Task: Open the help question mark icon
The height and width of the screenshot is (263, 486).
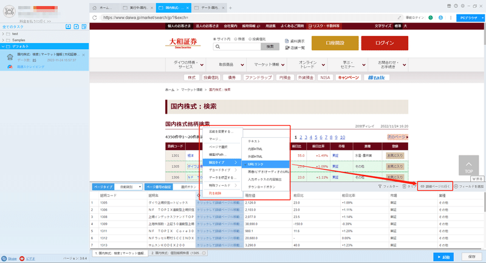Action: [456, 6]
